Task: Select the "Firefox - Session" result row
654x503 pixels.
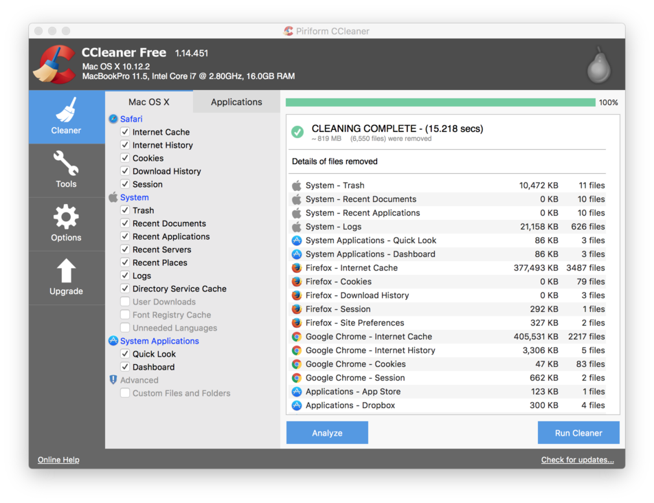Action: click(x=448, y=309)
